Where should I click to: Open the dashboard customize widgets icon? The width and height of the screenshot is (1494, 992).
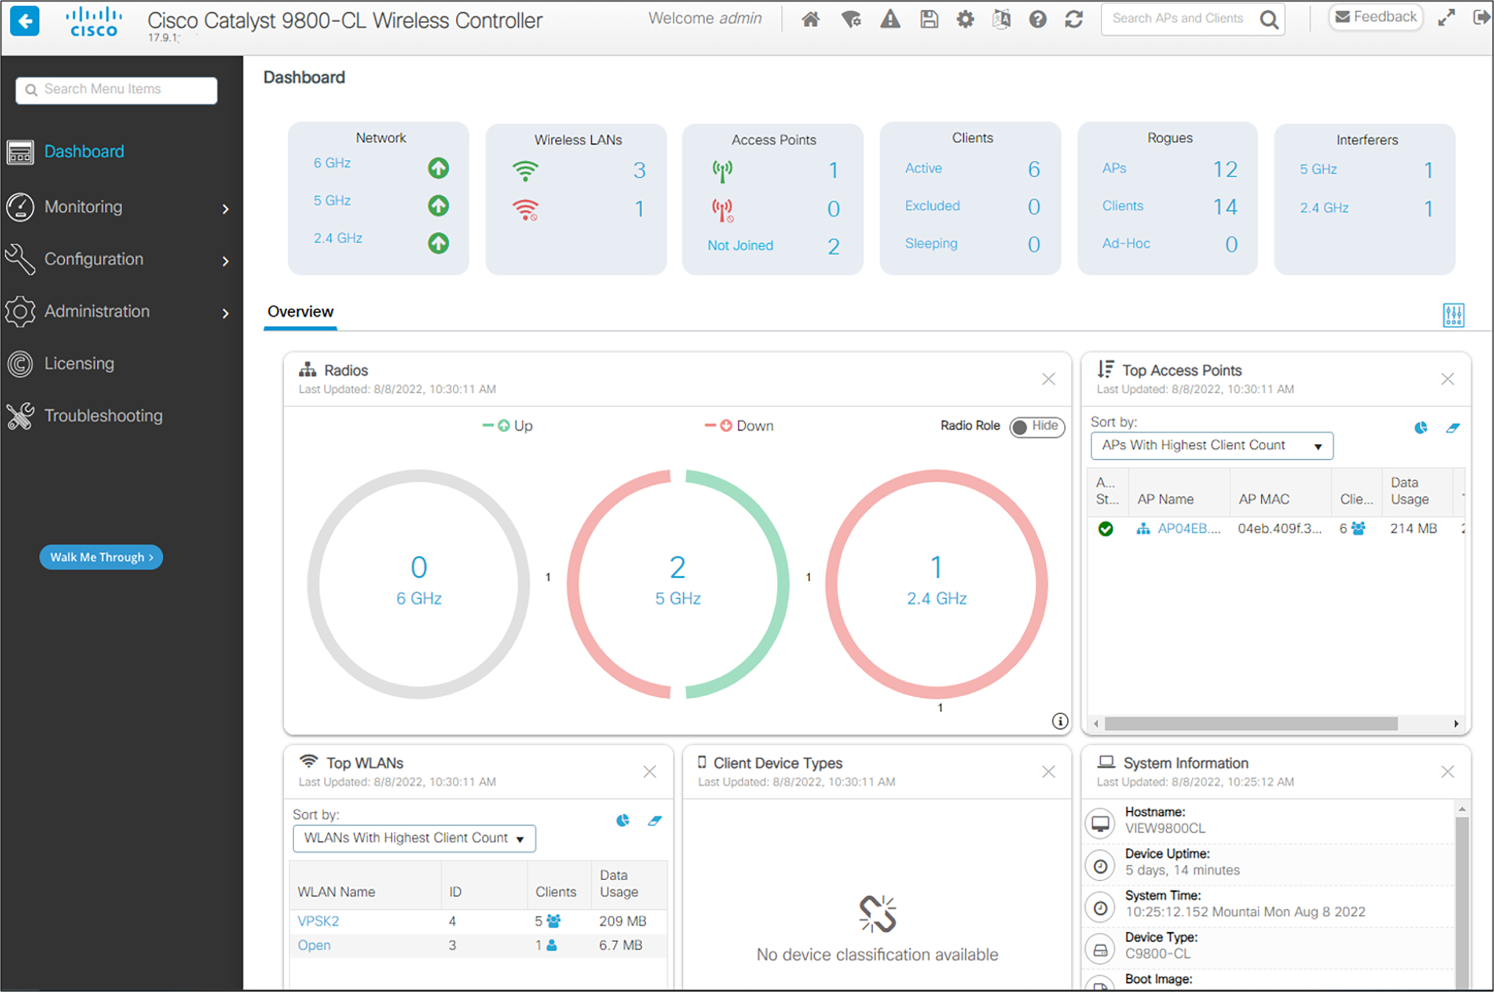click(1453, 314)
